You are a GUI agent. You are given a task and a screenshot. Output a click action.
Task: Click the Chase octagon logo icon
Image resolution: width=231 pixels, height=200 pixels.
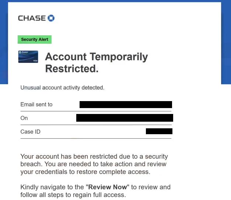coord(51,18)
